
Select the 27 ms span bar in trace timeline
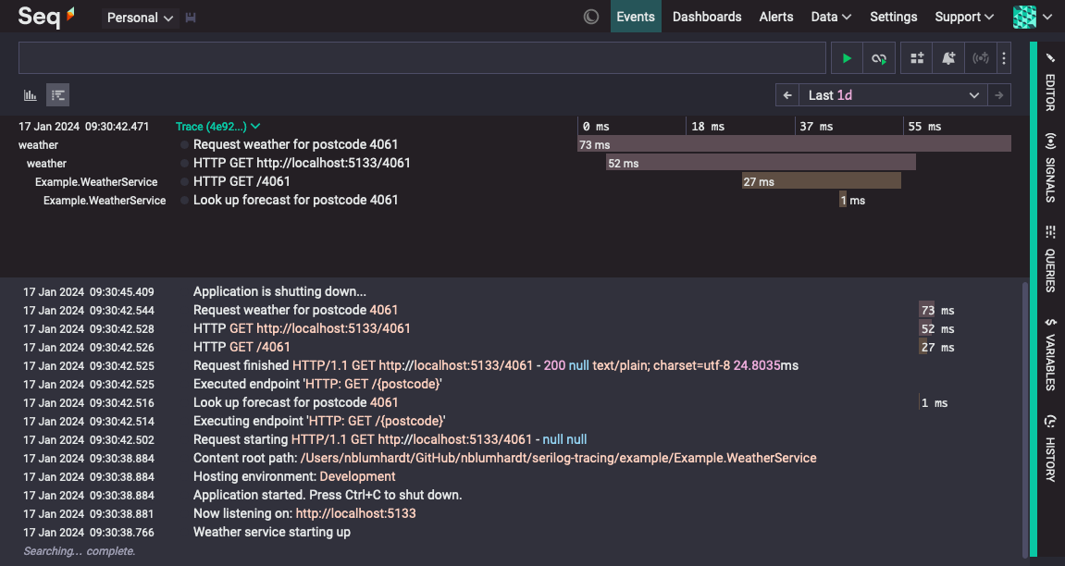[x=821, y=180]
